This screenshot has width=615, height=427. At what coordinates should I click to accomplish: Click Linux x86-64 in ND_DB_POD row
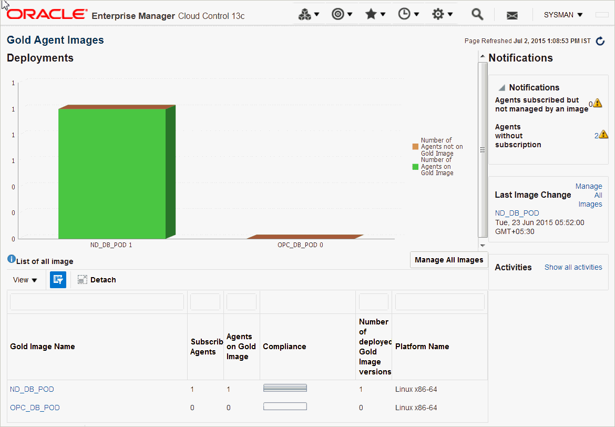point(416,389)
